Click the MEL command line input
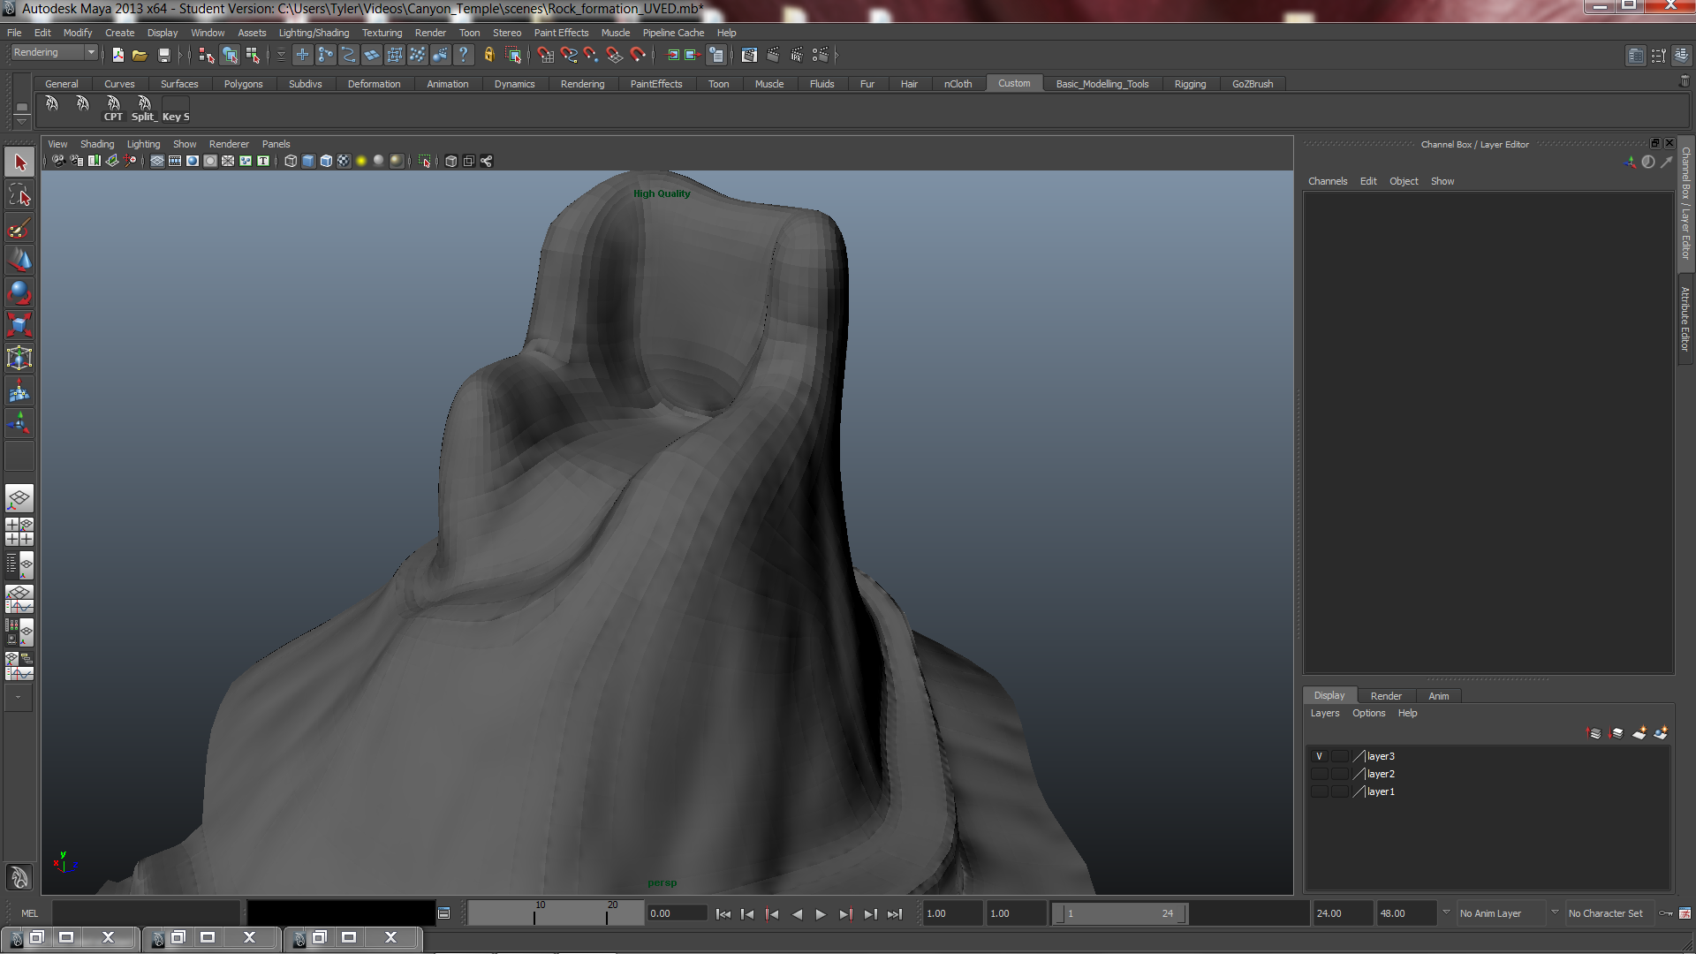Screen dimensions: 1696x954 146,913
